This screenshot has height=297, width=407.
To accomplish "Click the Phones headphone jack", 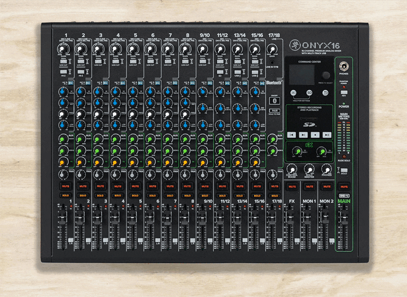I will point(344,66).
